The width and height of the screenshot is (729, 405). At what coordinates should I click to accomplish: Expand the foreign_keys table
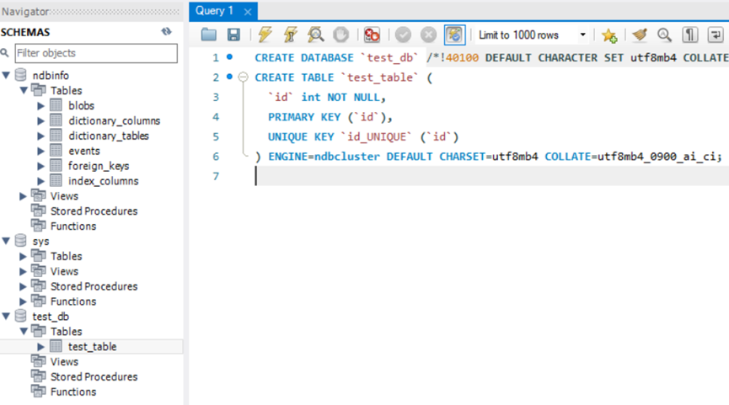[40, 166]
